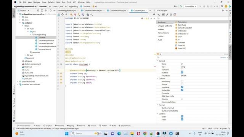Image resolution: width=244 pixels, height=137 pixels.
Task: Open the Bookmarks side tool window
Action: coord(14,90)
